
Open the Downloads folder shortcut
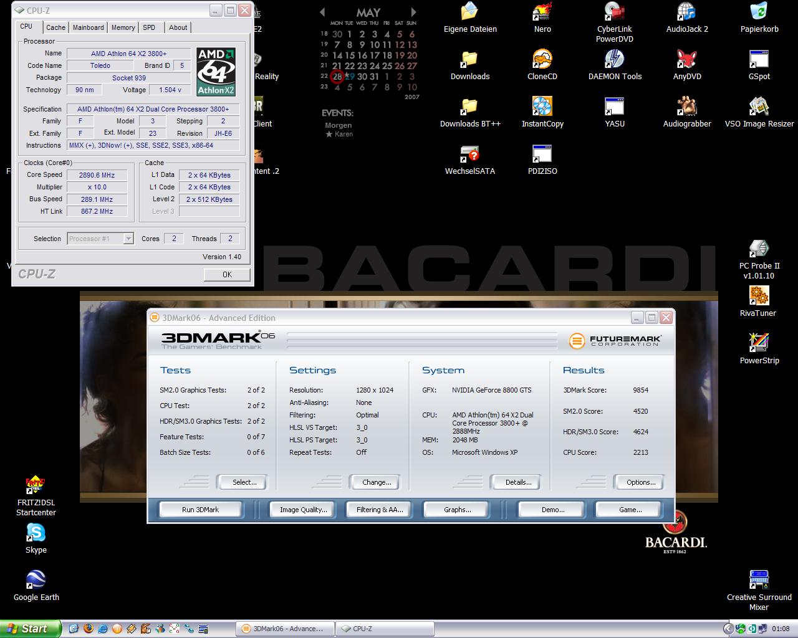470,65
